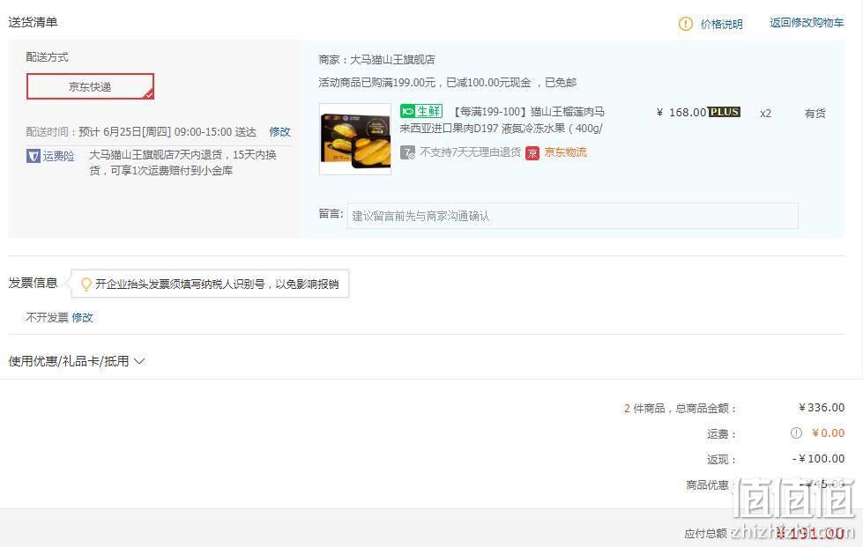Click the price explanation warning icon

tap(685, 24)
